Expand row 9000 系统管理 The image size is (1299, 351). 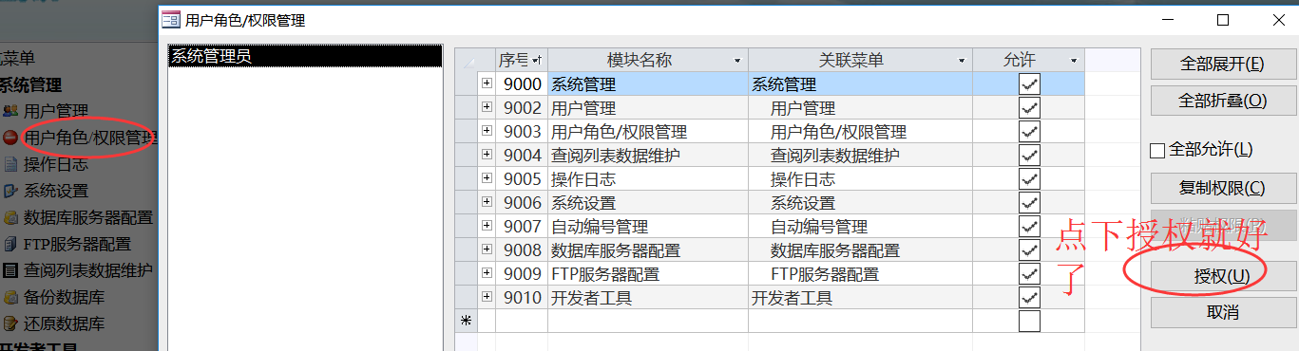(487, 83)
